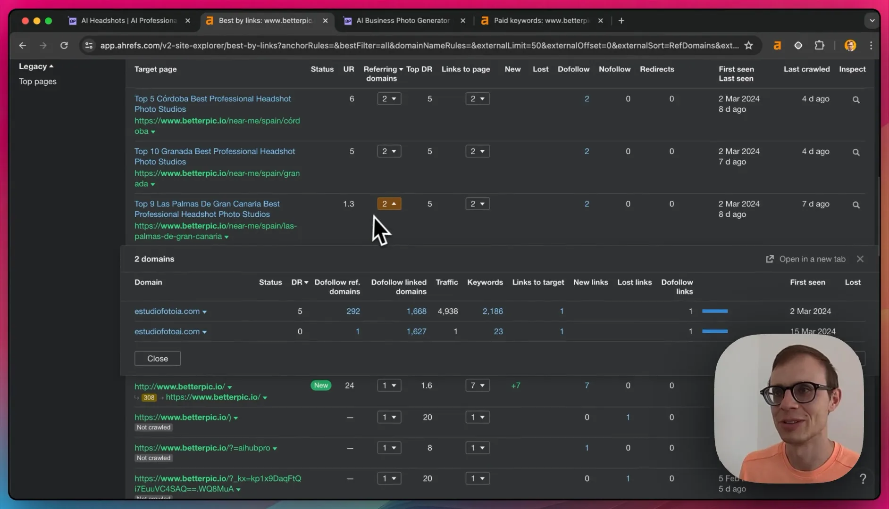The width and height of the screenshot is (889, 509).
Task: Open the browser extensions puzzle icon
Action: coord(820,46)
